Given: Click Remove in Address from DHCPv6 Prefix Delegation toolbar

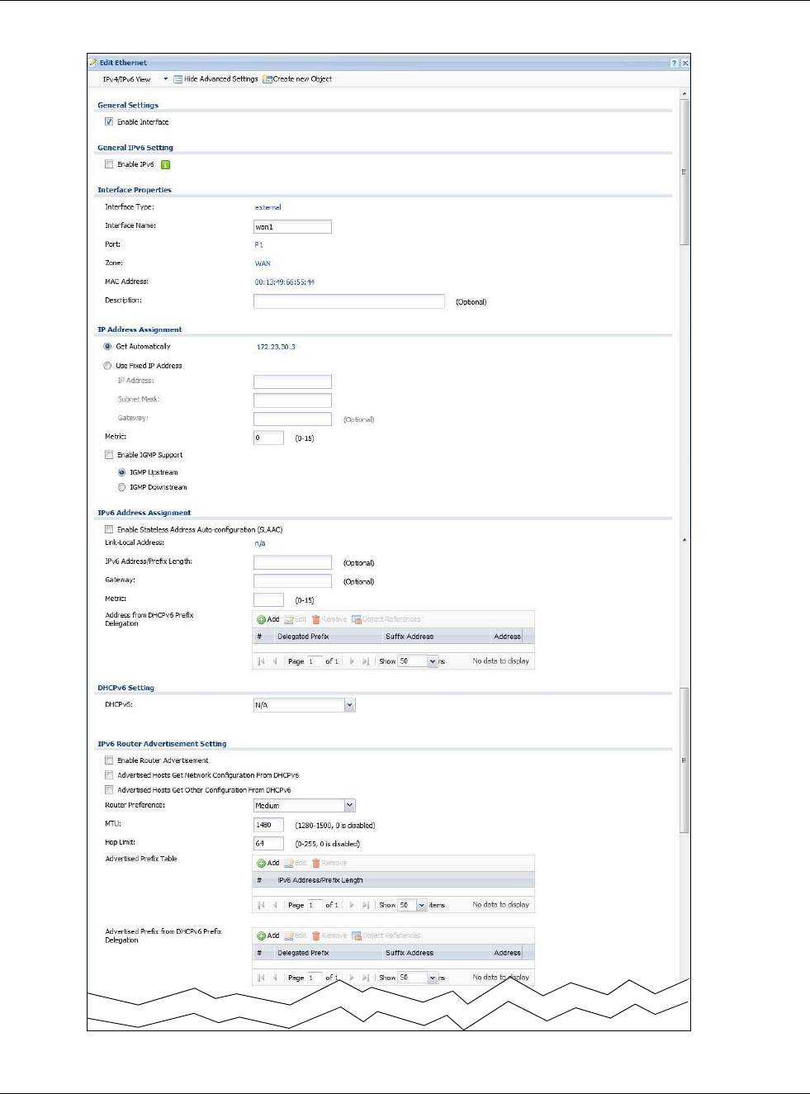Looking at the screenshot, I should (x=329, y=619).
